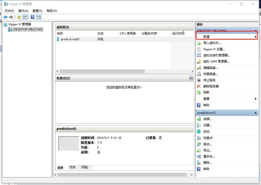Click the Help toolbar icon

point(33,17)
